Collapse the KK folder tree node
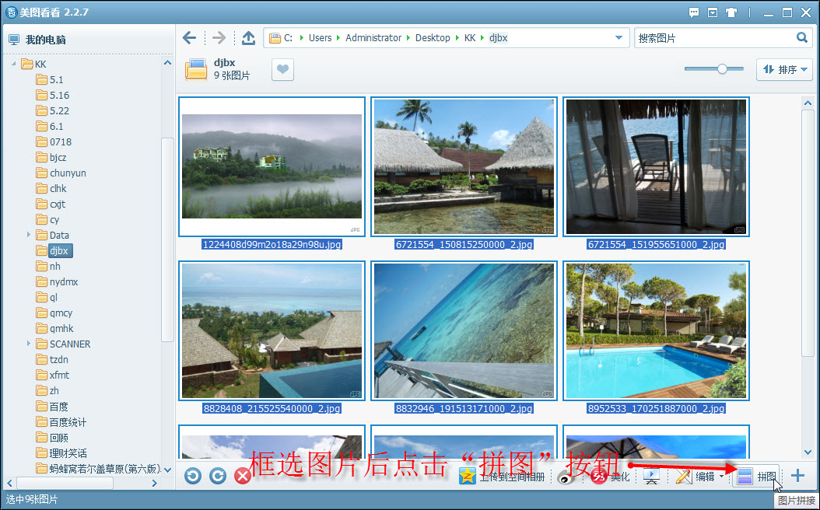This screenshot has height=510, width=820. click(13, 64)
